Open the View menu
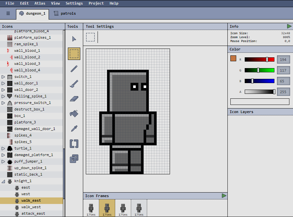Image resolution: width=293 pixels, height=217 pixels. click(55, 3)
